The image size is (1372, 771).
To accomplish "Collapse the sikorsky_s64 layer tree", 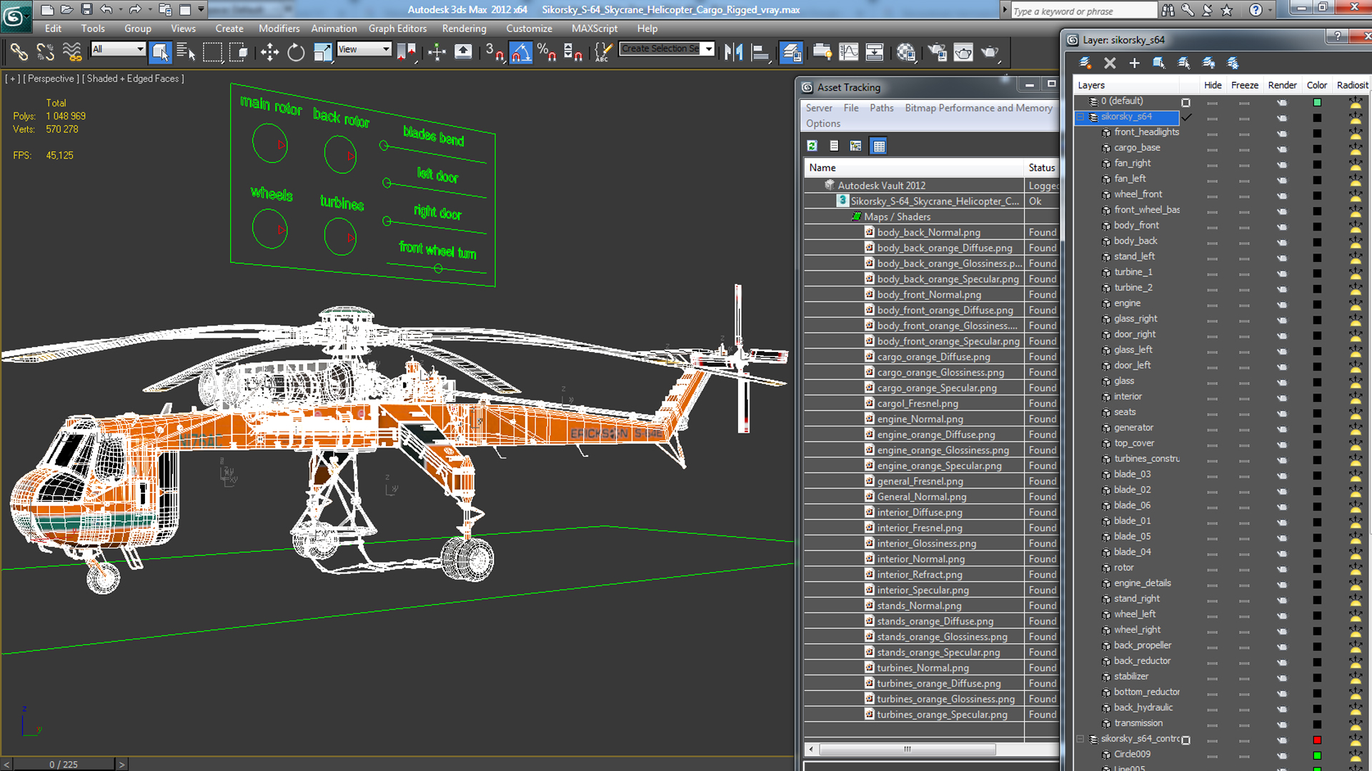I will [x=1081, y=117].
